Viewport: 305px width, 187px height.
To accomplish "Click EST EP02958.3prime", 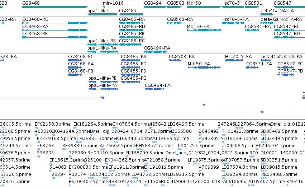I will tap(53, 124).
